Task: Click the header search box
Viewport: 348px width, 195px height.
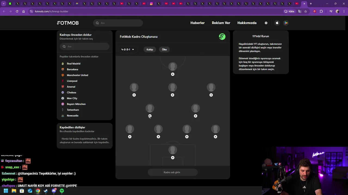Action: pos(118,23)
